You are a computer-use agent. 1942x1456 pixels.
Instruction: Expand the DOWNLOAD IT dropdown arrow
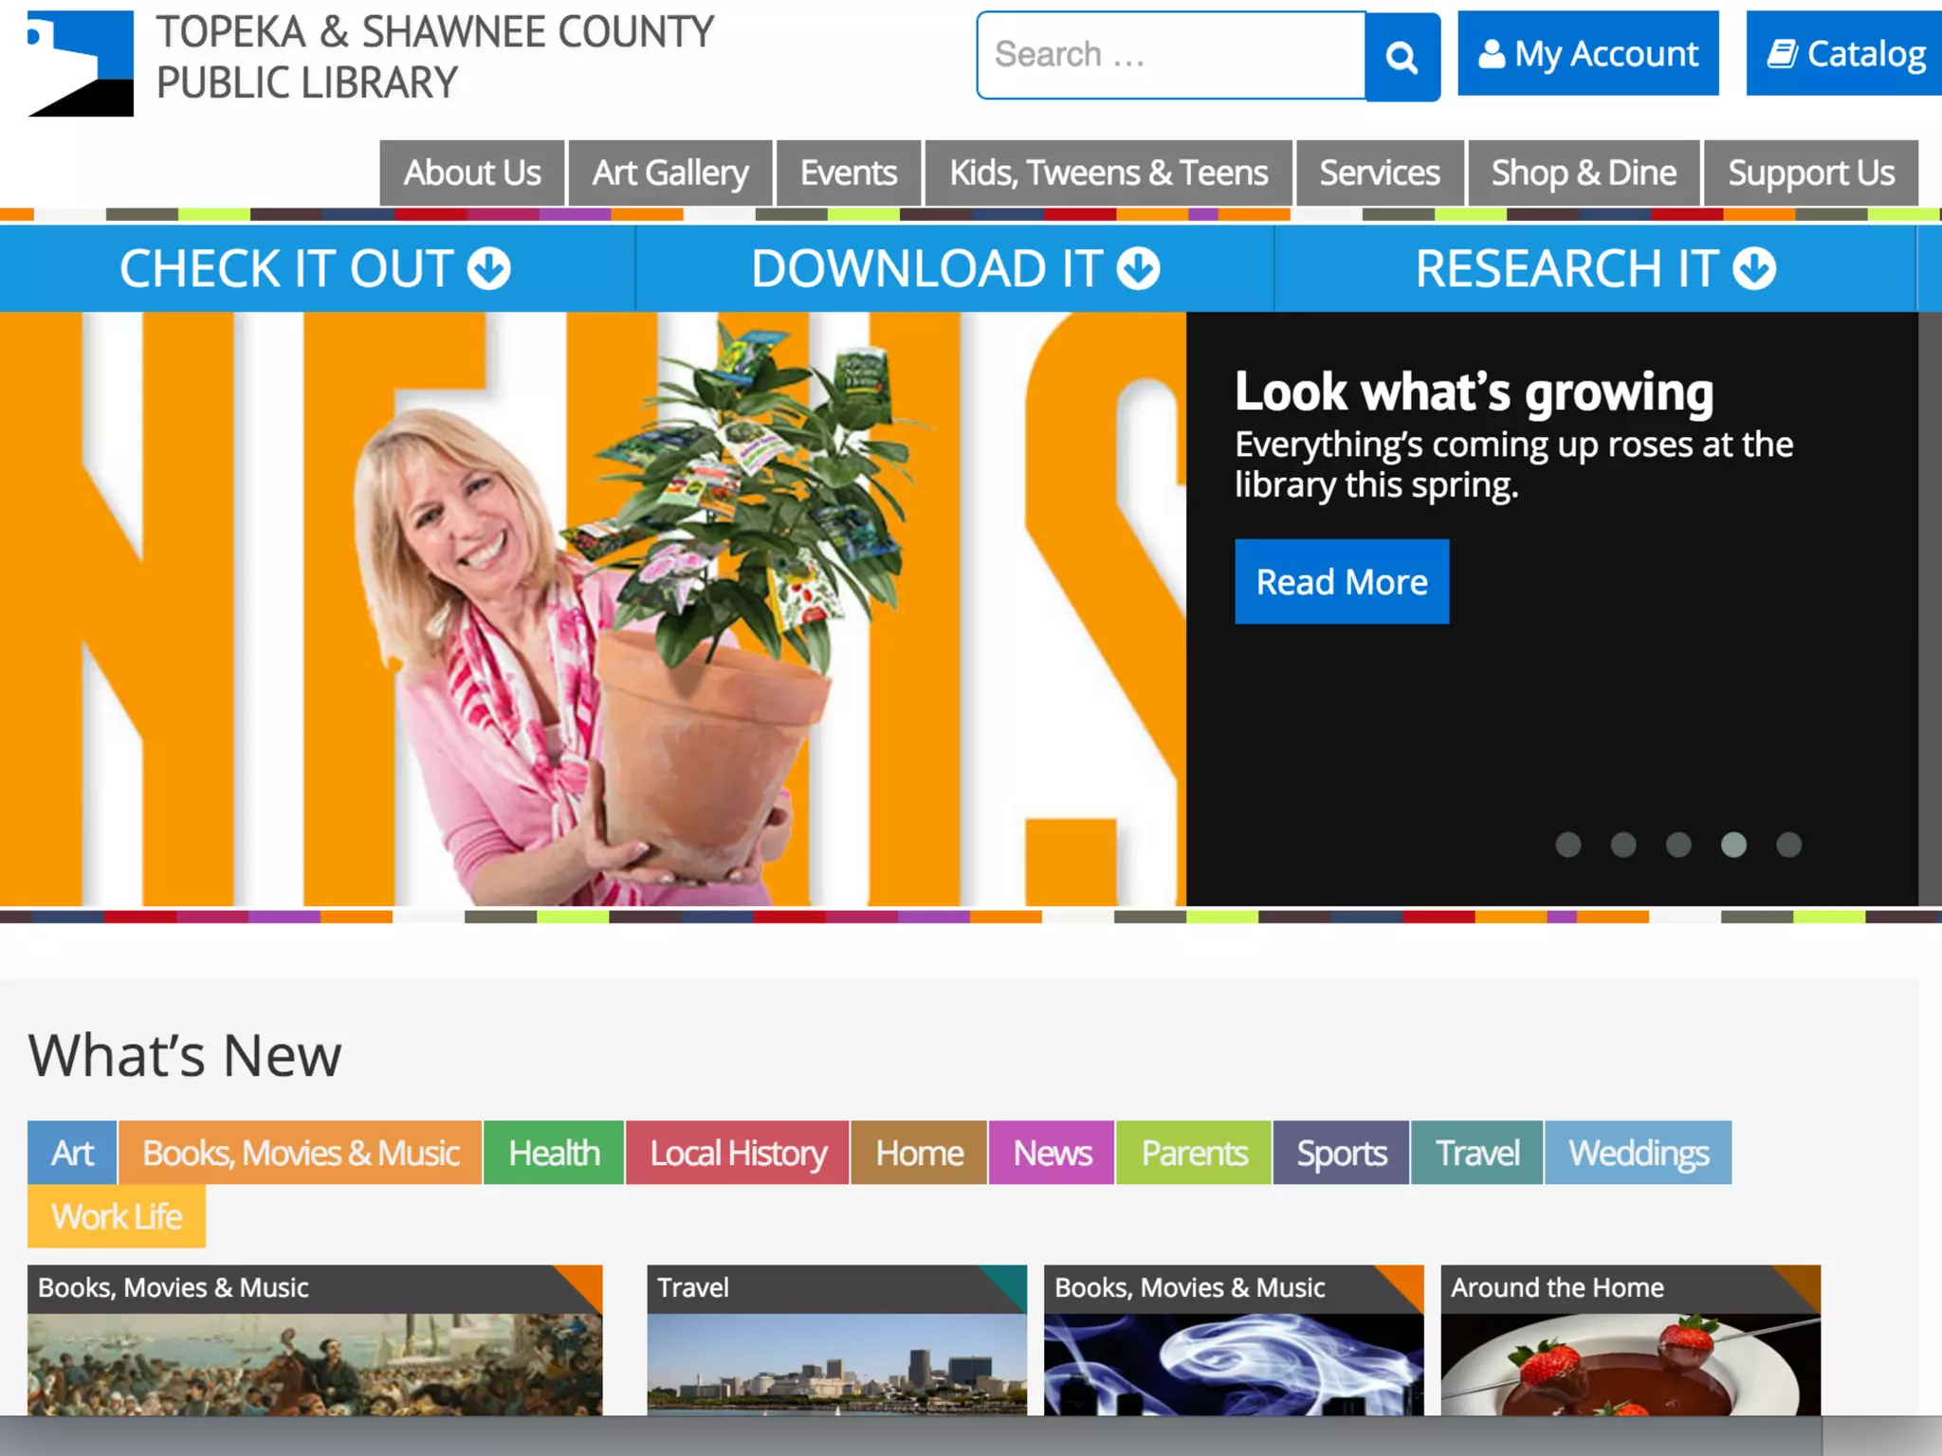click(x=1138, y=268)
